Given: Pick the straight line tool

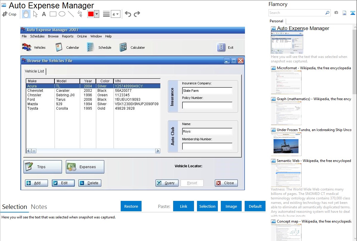Looking at the screenshot, I should pyautogui.click(x=71, y=14).
